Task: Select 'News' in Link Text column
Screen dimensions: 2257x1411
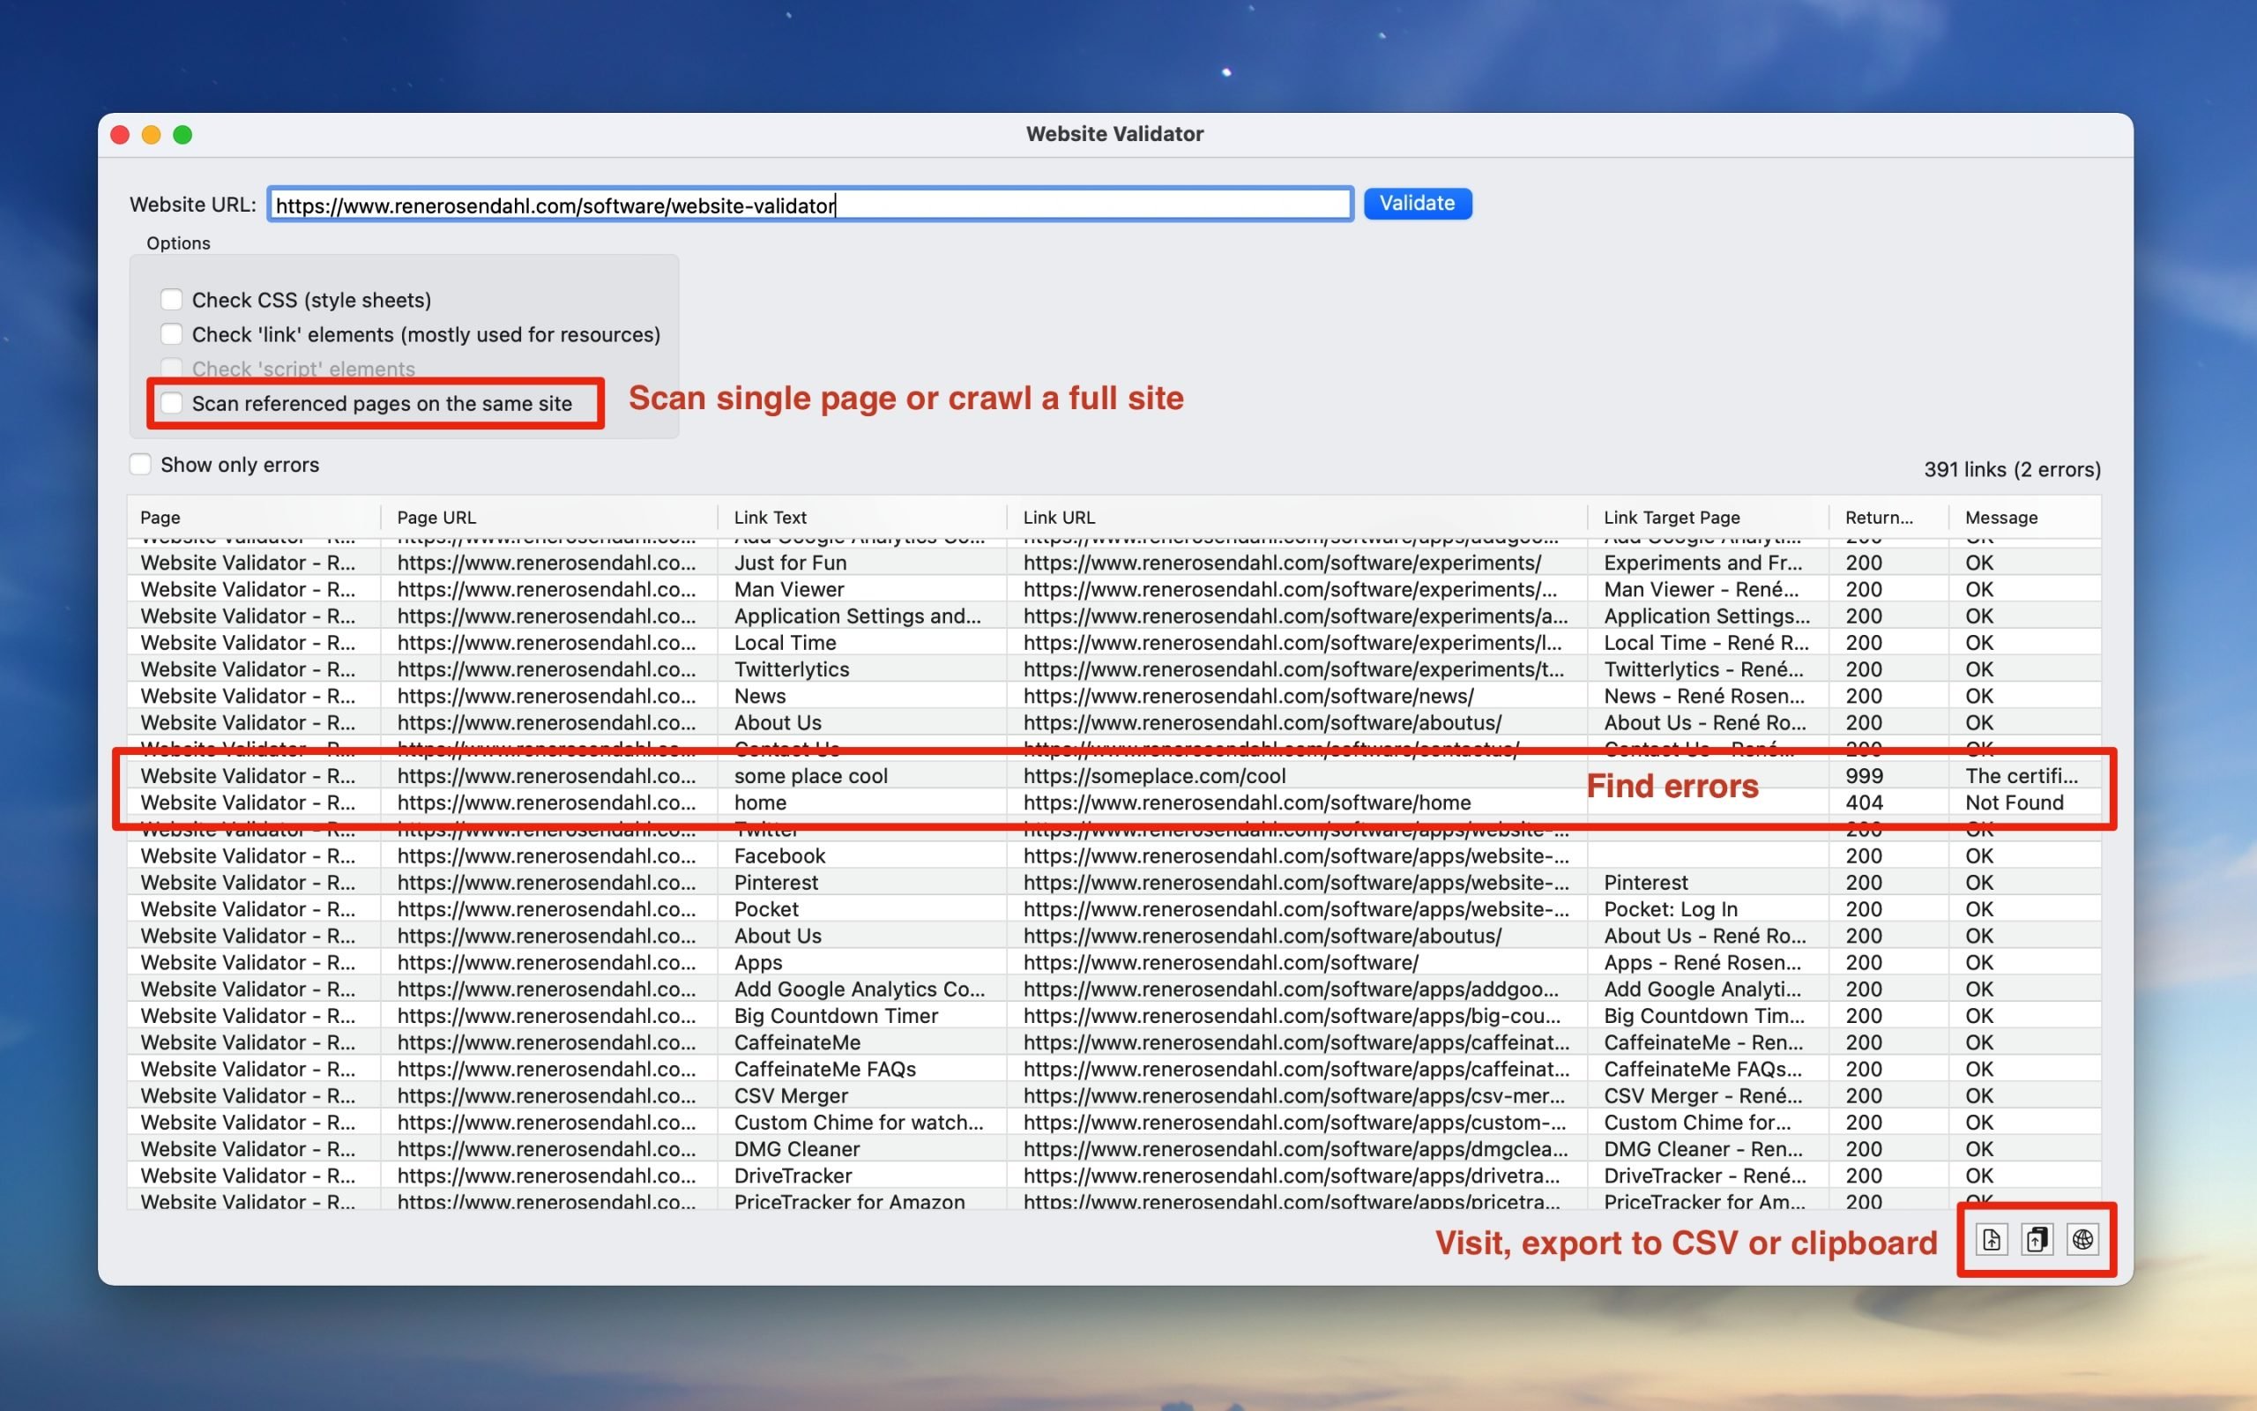Action: click(x=760, y=696)
